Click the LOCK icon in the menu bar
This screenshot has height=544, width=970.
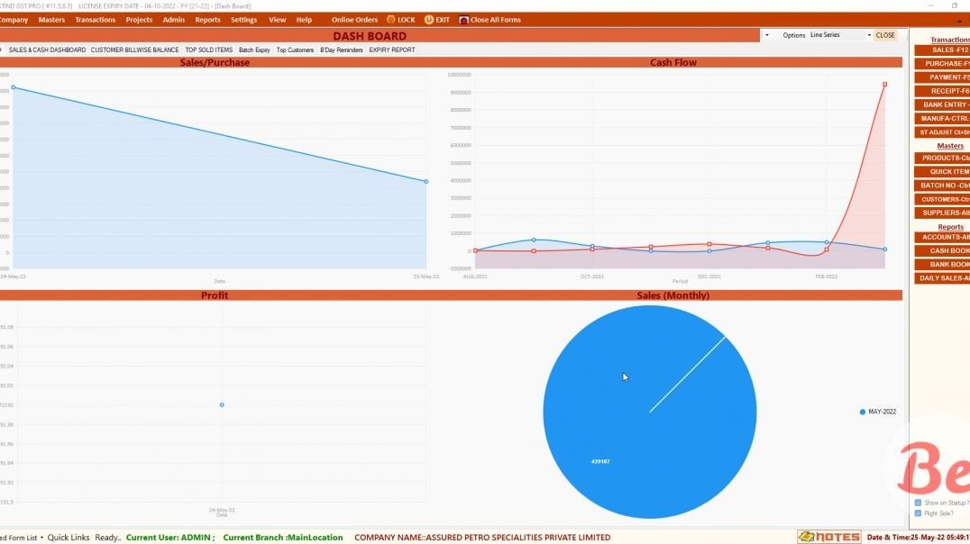391,20
